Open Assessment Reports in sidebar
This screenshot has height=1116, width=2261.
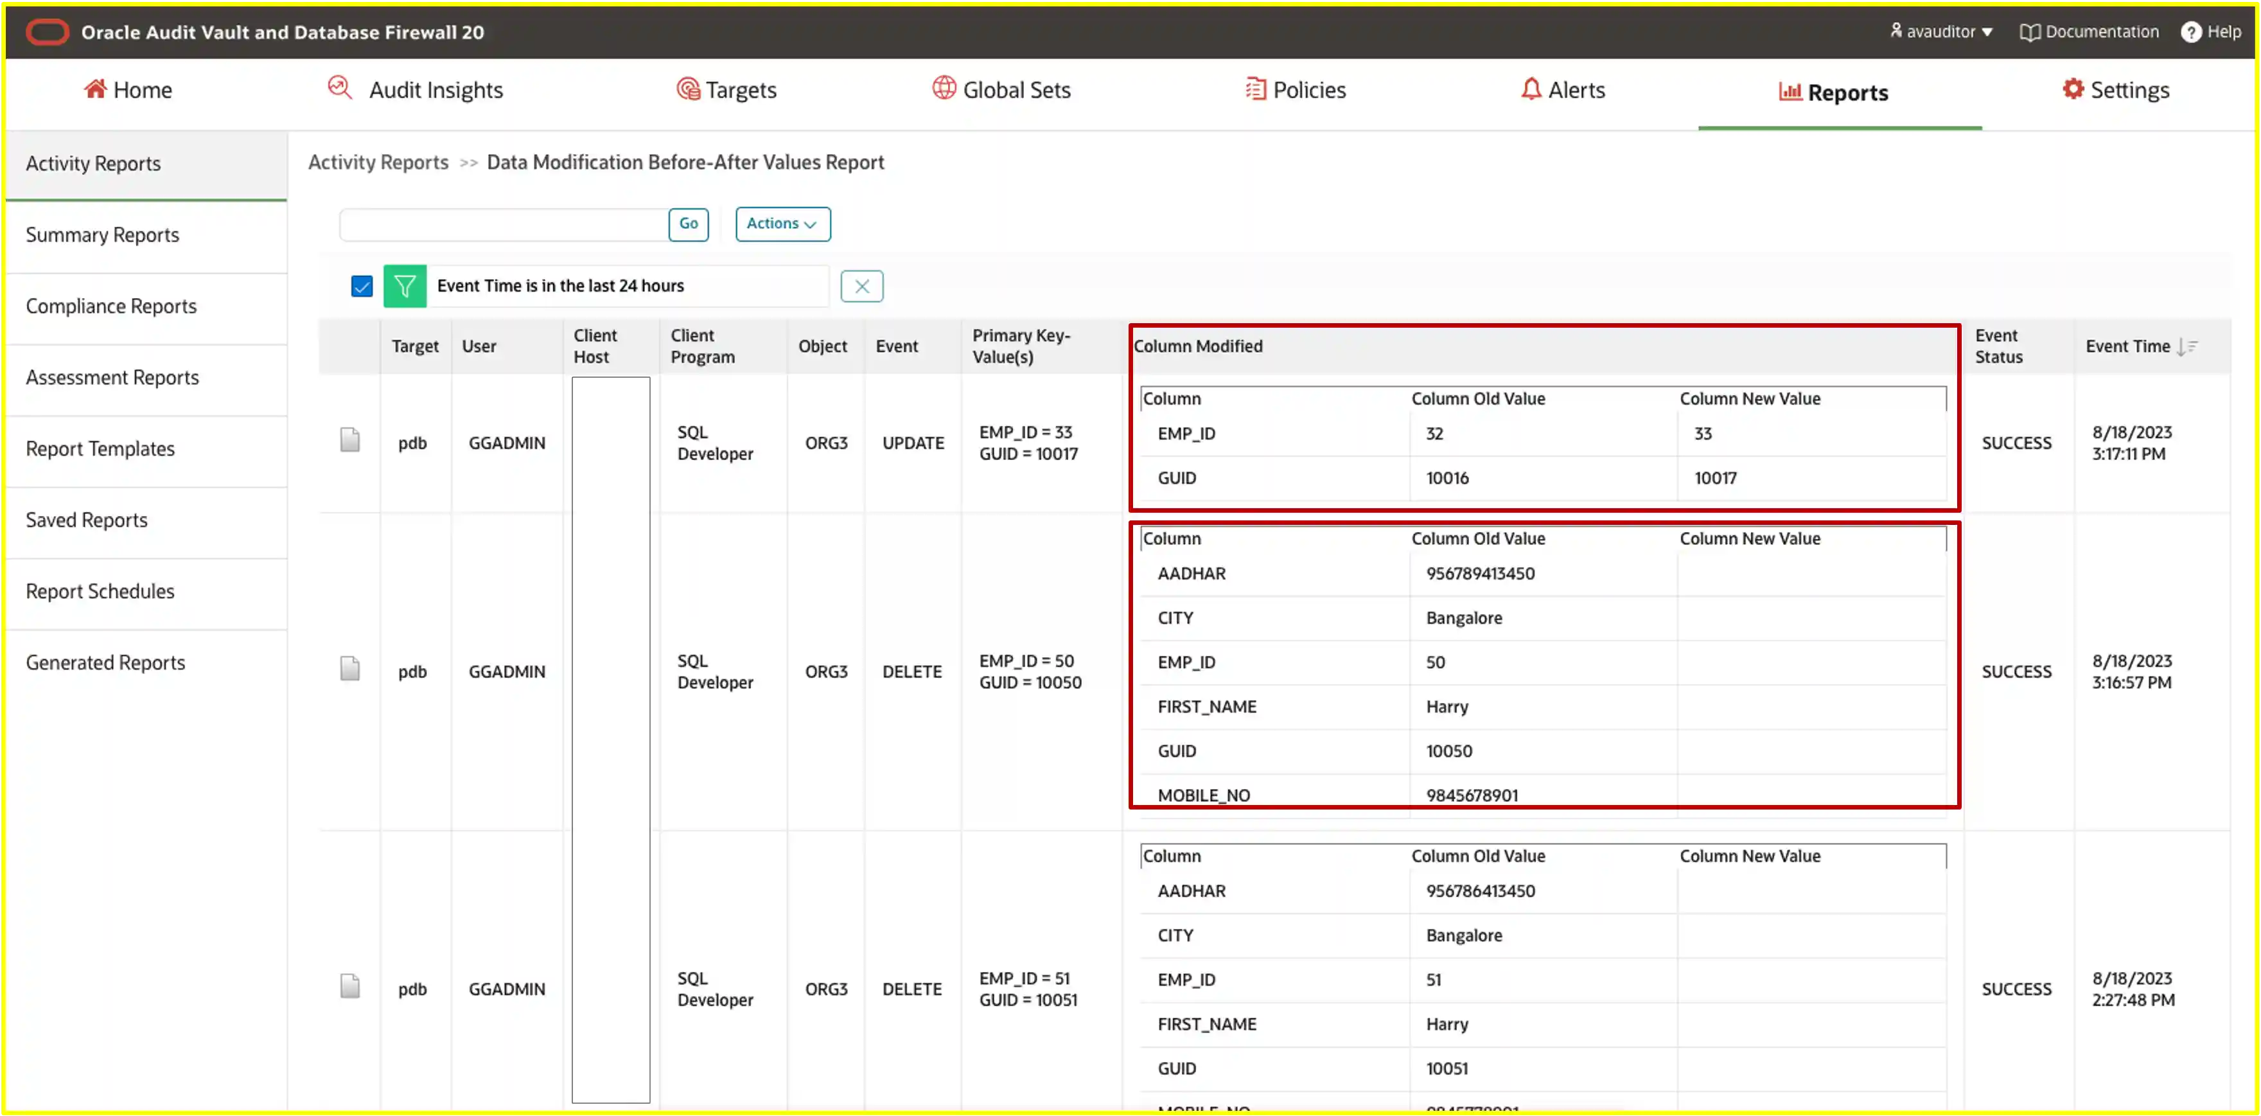(146, 376)
